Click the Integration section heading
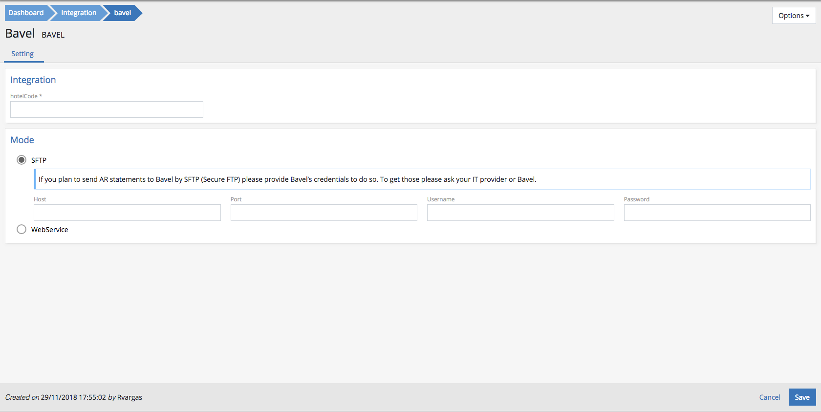This screenshot has width=821, height=412. [33, 80]
